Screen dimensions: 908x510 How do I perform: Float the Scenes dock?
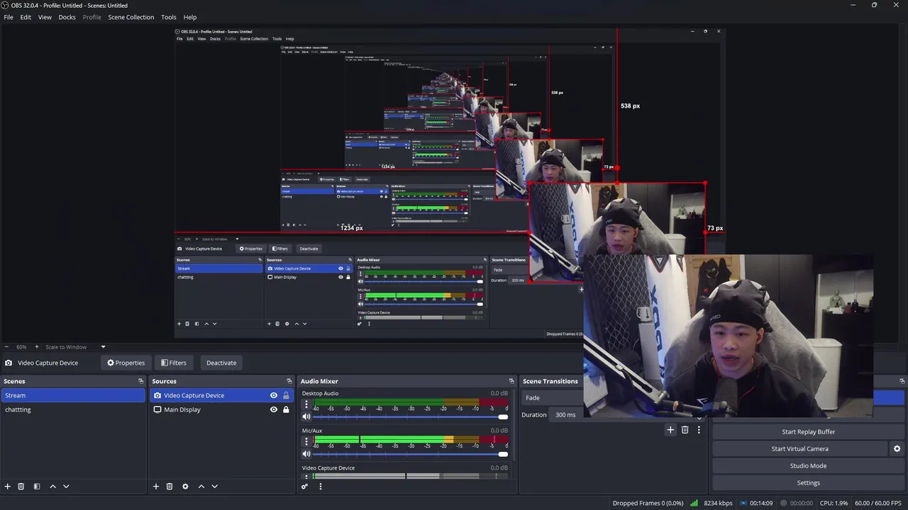pyautogui.click(x=140, y=381)
